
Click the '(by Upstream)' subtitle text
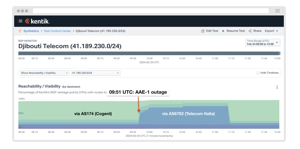pyautogui.click(x=71, y=87)
